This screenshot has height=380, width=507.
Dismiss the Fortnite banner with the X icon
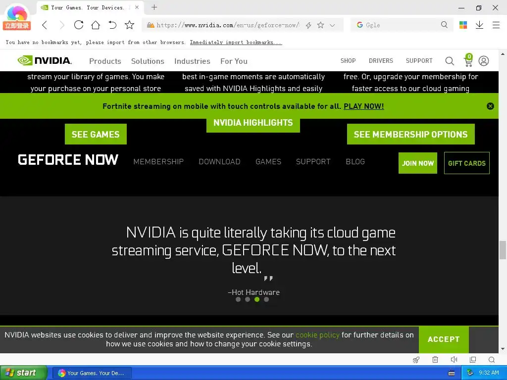[490, 106]
